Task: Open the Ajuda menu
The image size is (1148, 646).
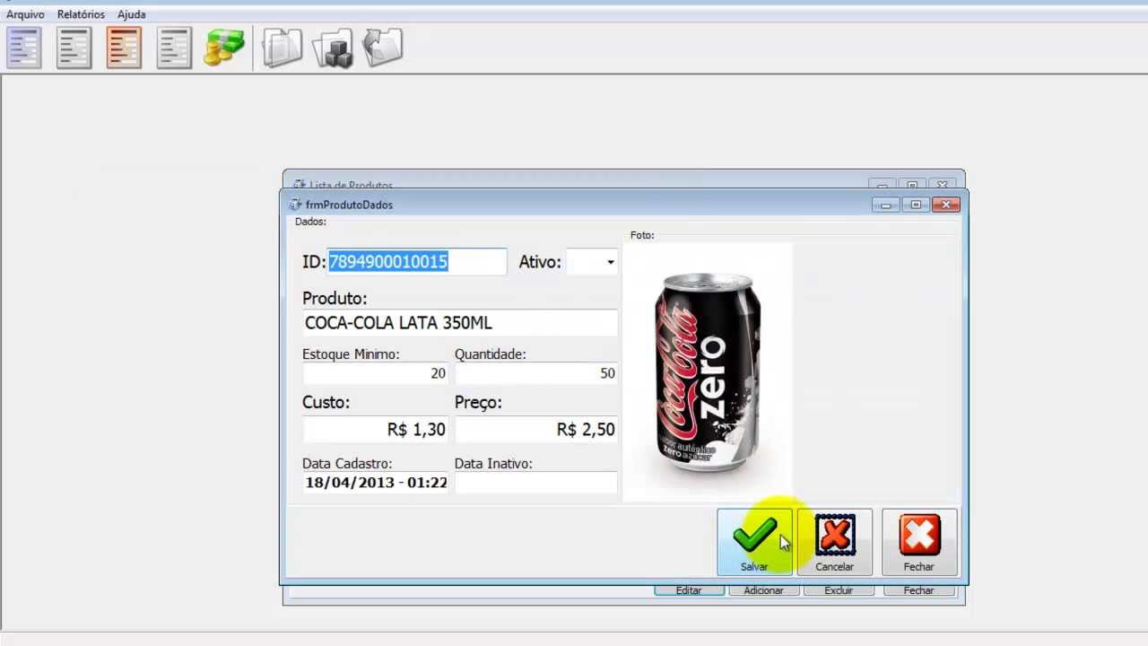Action: (x=132, y=14)
